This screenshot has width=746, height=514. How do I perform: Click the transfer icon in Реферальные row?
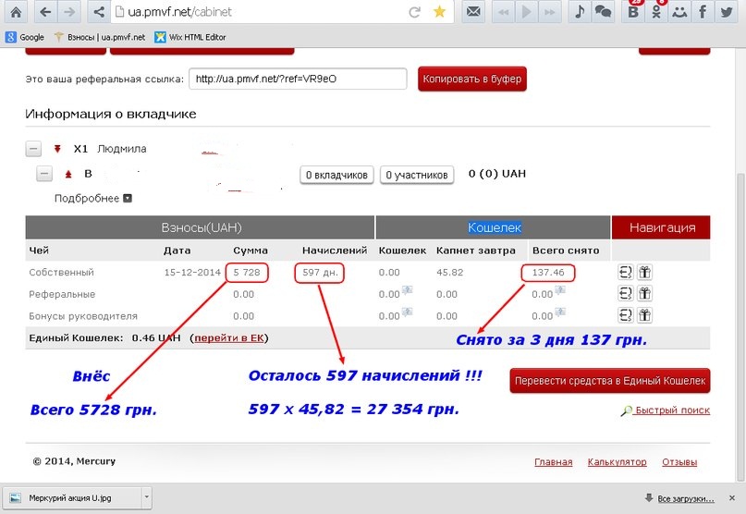[x=625, y=294]
